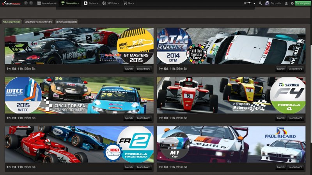The image size is (312, 175).
Task: Launch the Formula 4 competition
Action: [x=281, y=118]
